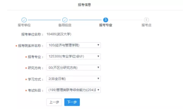Expand the 2(非全日制) study mode dropdown
The width and height of the screenshot is (193, 109).
[74, 79]
